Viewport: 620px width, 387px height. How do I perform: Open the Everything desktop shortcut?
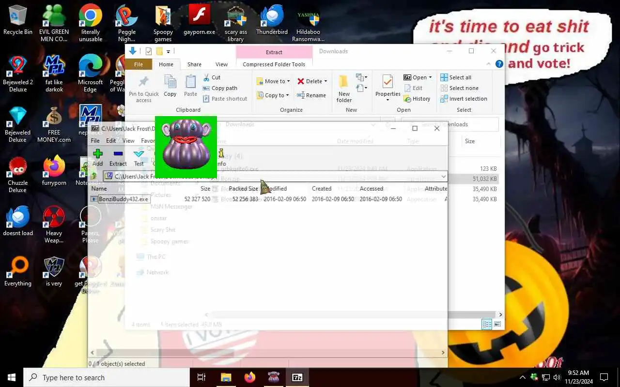click(x=18, y=271)
